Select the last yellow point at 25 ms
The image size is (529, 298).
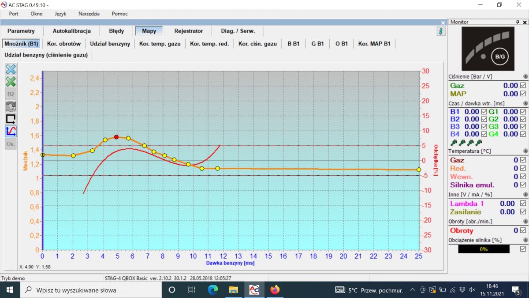coord(418,170)
